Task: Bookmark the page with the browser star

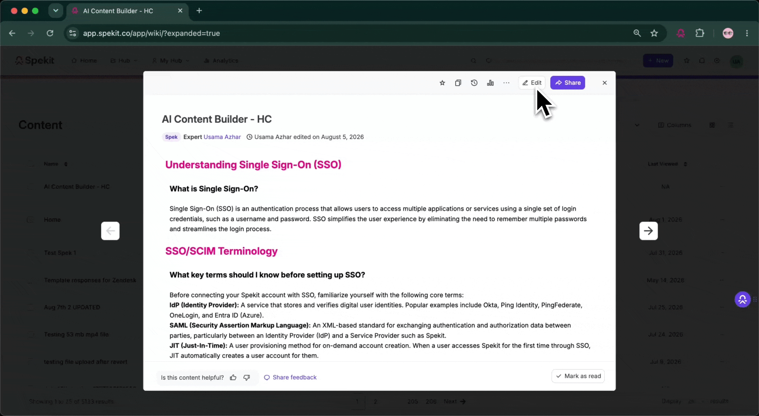Action: pos(654,33)
